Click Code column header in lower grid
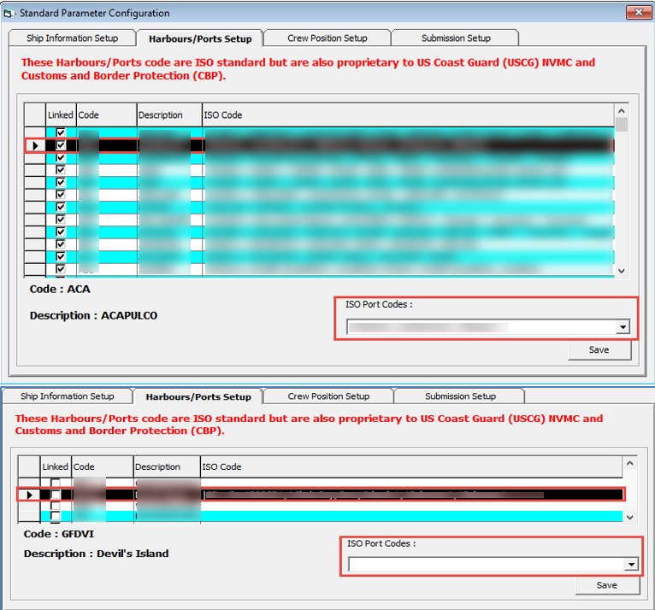The width and height of the screenshot is (655, 610). [x=103, y=466]
